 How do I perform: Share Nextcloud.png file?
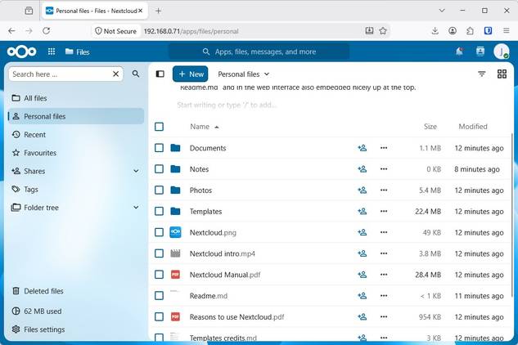click(363, 232)
